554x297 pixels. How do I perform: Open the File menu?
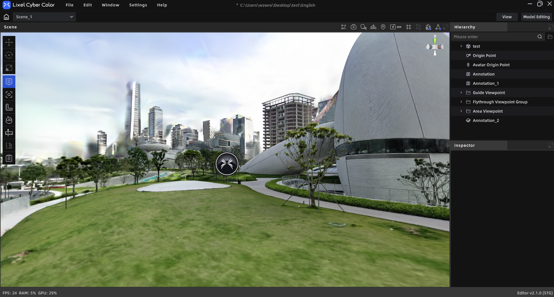pos(70,5)
